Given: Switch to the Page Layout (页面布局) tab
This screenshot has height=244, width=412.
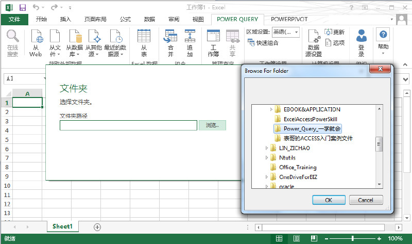Looking at the screenshot, I should 95,19.
